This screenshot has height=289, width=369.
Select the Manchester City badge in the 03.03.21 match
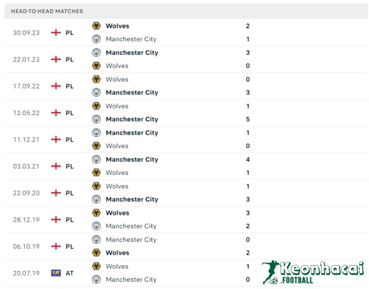(x=96, y=159)
